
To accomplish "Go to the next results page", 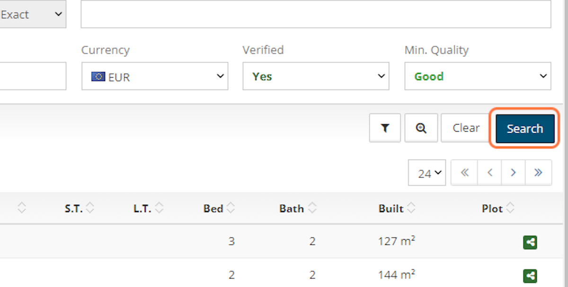I will tap(514, 173).
